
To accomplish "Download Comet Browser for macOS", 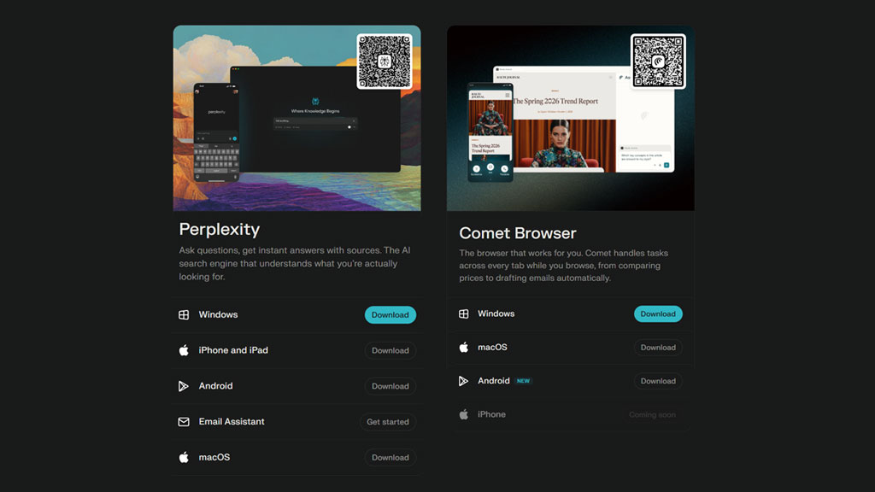I will (x=658, y=348).
